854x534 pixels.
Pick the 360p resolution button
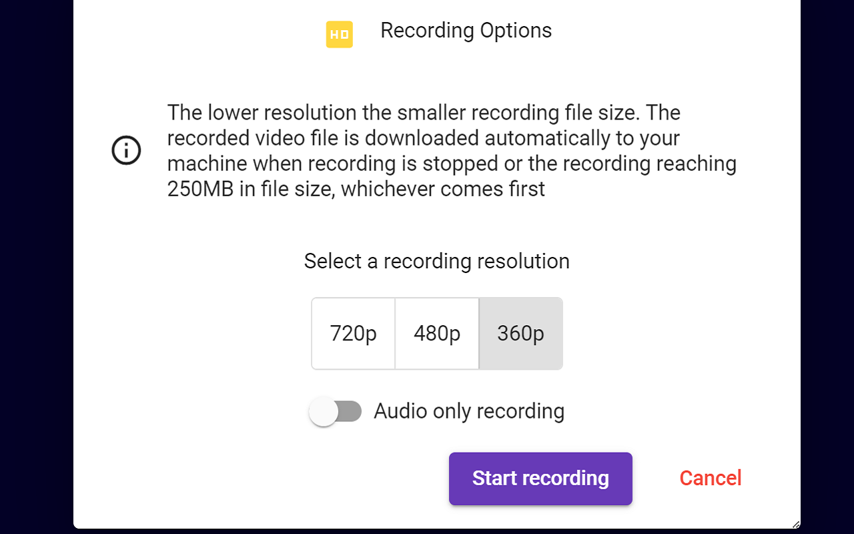(x=520, y=333)
